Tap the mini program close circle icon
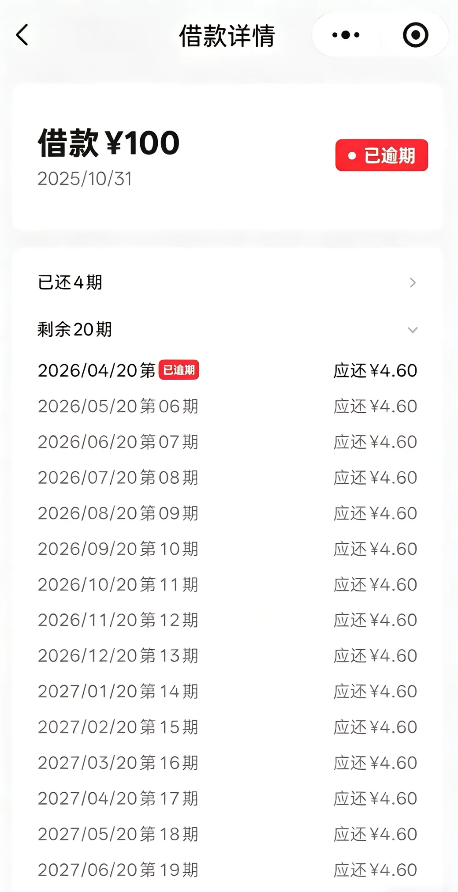The image size is (458, 892). (415, 35)
